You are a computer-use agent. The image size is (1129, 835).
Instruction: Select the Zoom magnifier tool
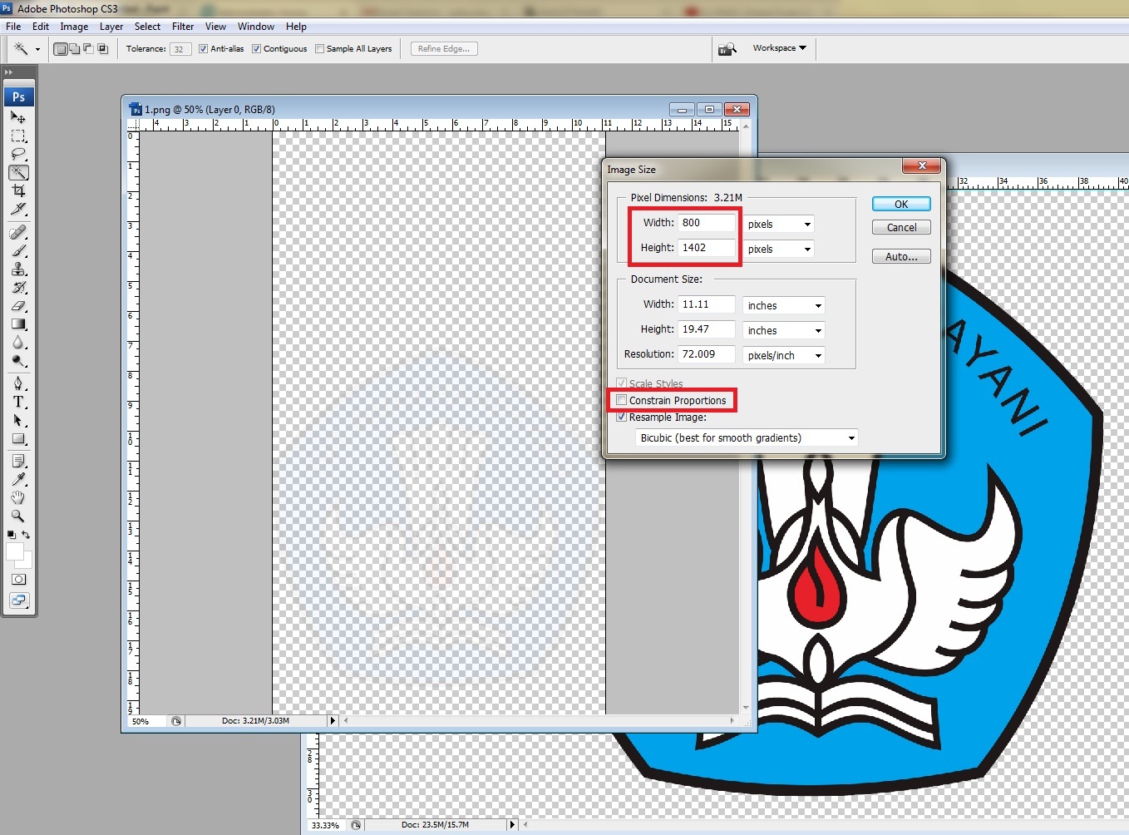(18, 516)
